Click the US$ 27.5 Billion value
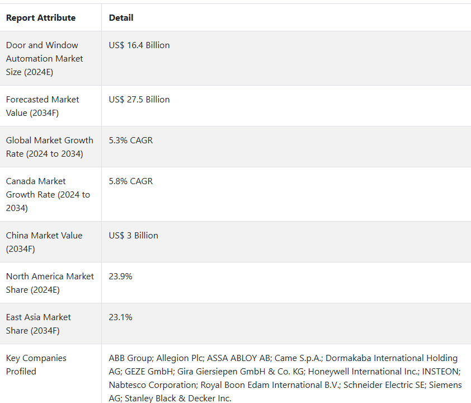Image resolution: width=471 pixels, height=403 pixels. tap(139, 100)
